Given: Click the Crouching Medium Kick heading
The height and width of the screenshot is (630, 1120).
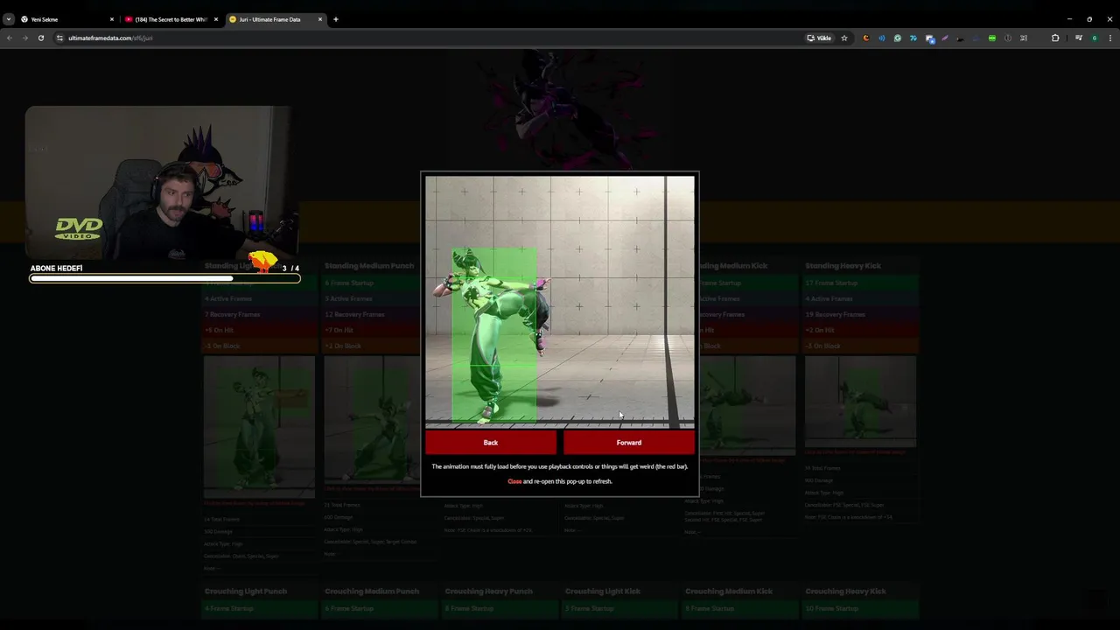Looking at the screenshot, I should point(729,591).
